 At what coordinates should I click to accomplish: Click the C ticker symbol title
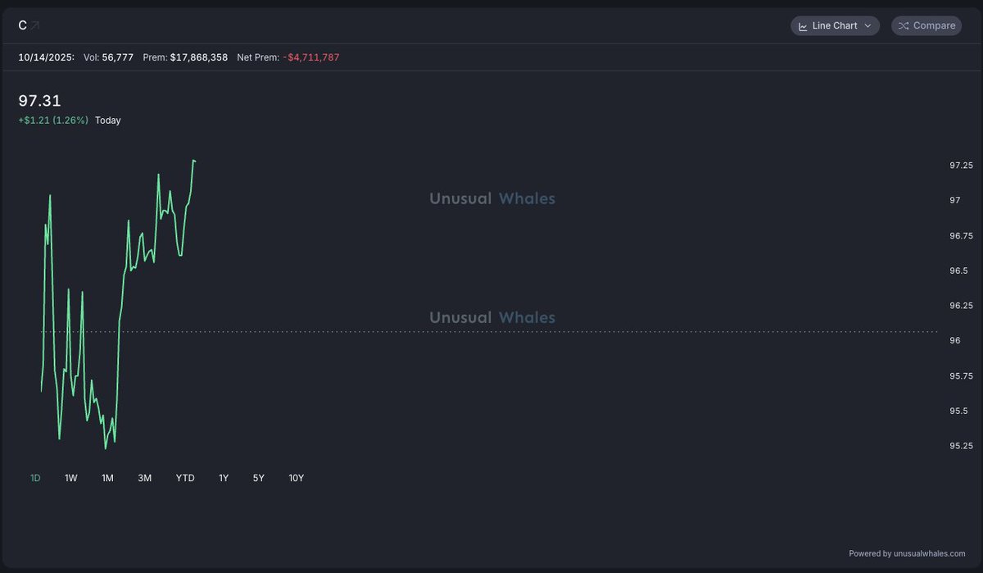click(x=22, y=25)
